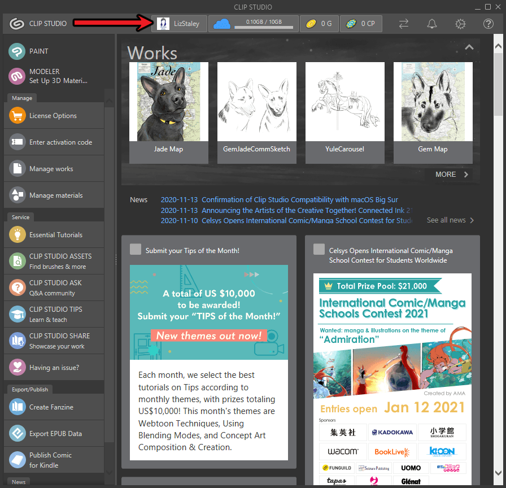Open CLIP STUDIO SHARE to showcase your work

click(54, 341)
